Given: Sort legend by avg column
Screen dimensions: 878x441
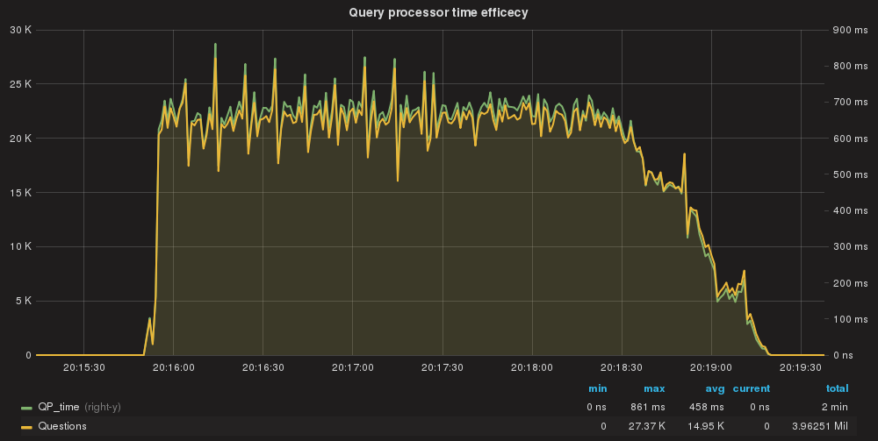Looking at the screenshot, I should click(x=714, y=388).
